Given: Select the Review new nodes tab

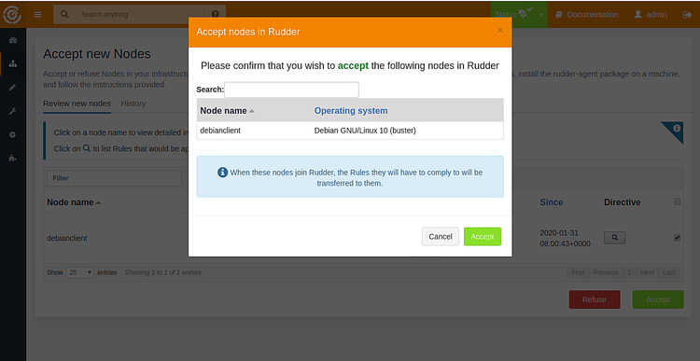Looking at the screenshot, I should point(77,104).
